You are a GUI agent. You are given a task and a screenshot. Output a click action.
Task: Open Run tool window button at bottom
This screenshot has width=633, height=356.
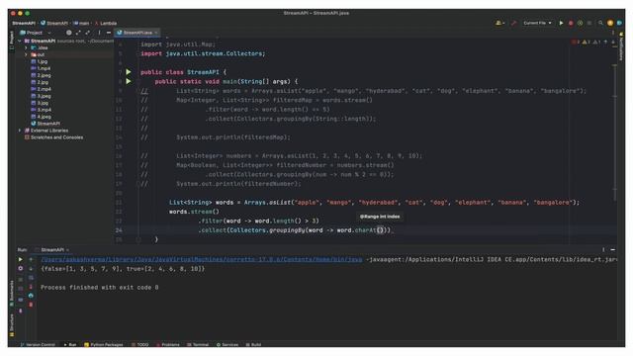click(x=70, y=345)
